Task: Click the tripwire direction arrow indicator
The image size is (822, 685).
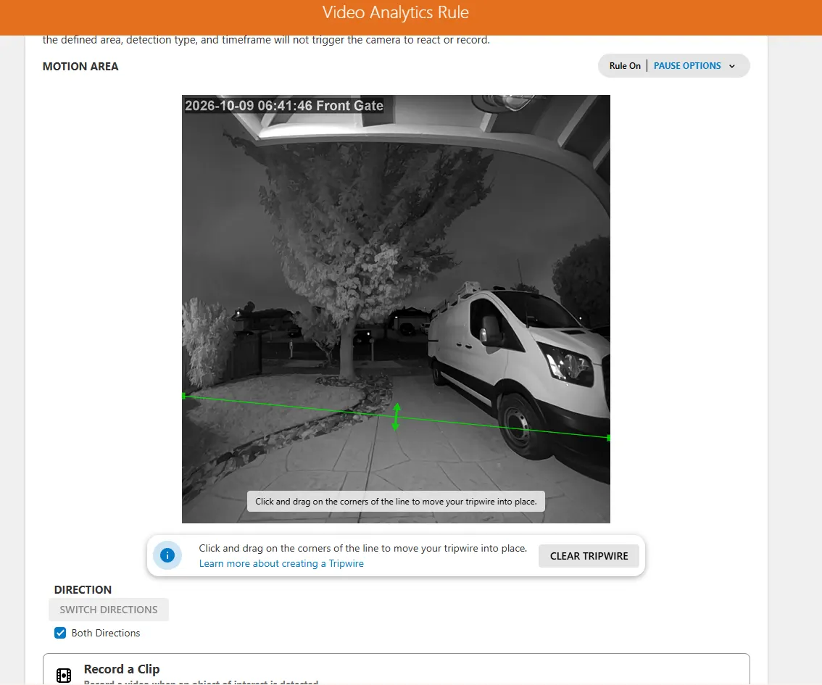Action: [x=396, y=417]
